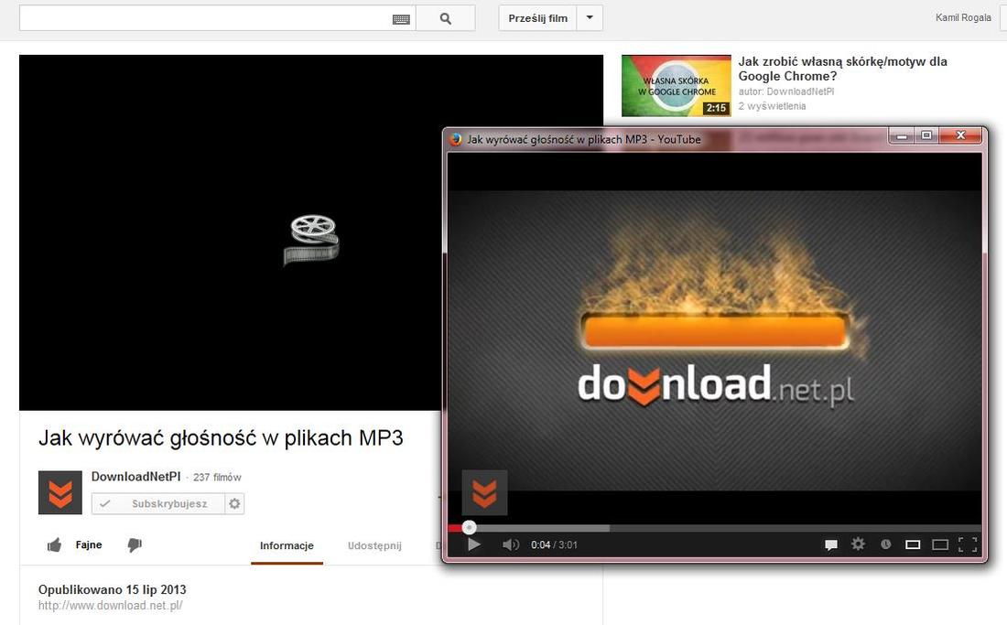Screen dimensions: 1007x625
Task: Enter fullscreen in the popup player
Action: (x=968, y=544)
